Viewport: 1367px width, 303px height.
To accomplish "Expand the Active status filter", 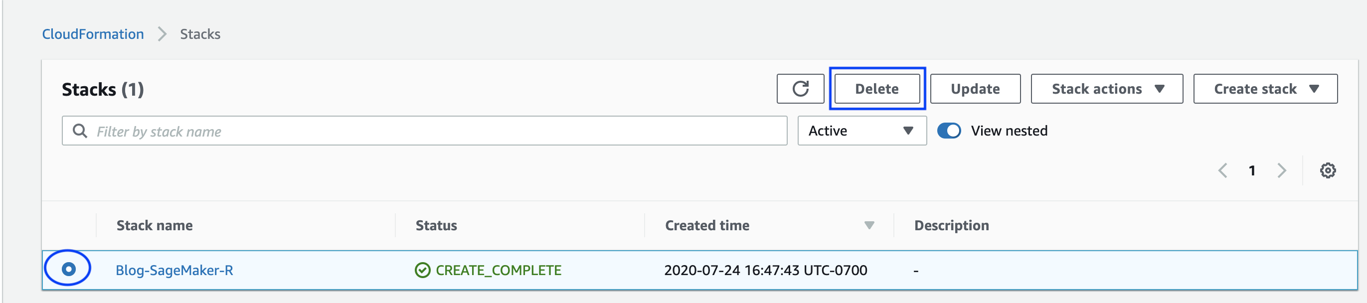I will pos(862,131).
